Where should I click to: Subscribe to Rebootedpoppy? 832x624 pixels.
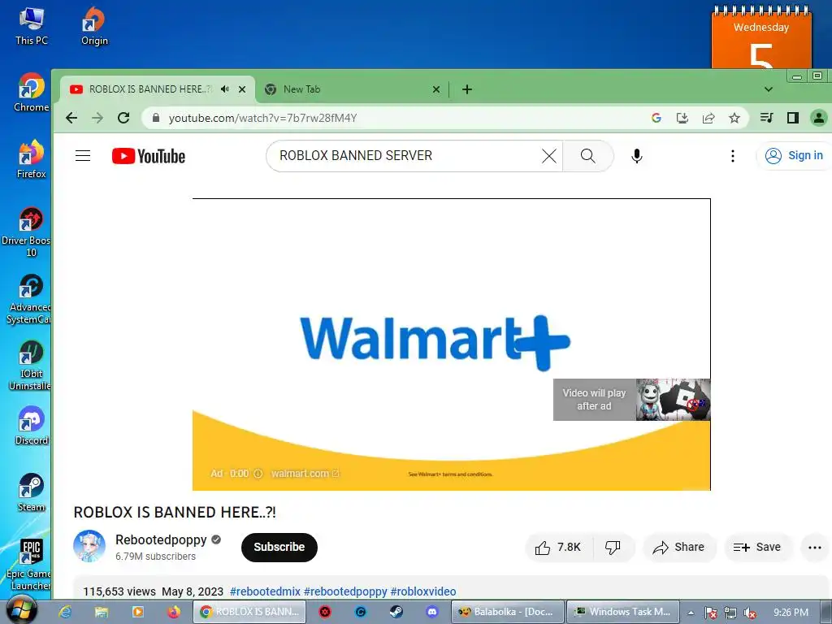tap(279, 547)
